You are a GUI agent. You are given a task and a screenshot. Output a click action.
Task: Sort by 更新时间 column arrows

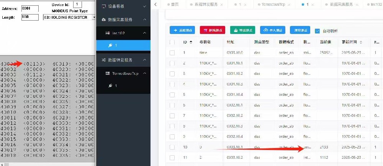[x=361, y=42]
